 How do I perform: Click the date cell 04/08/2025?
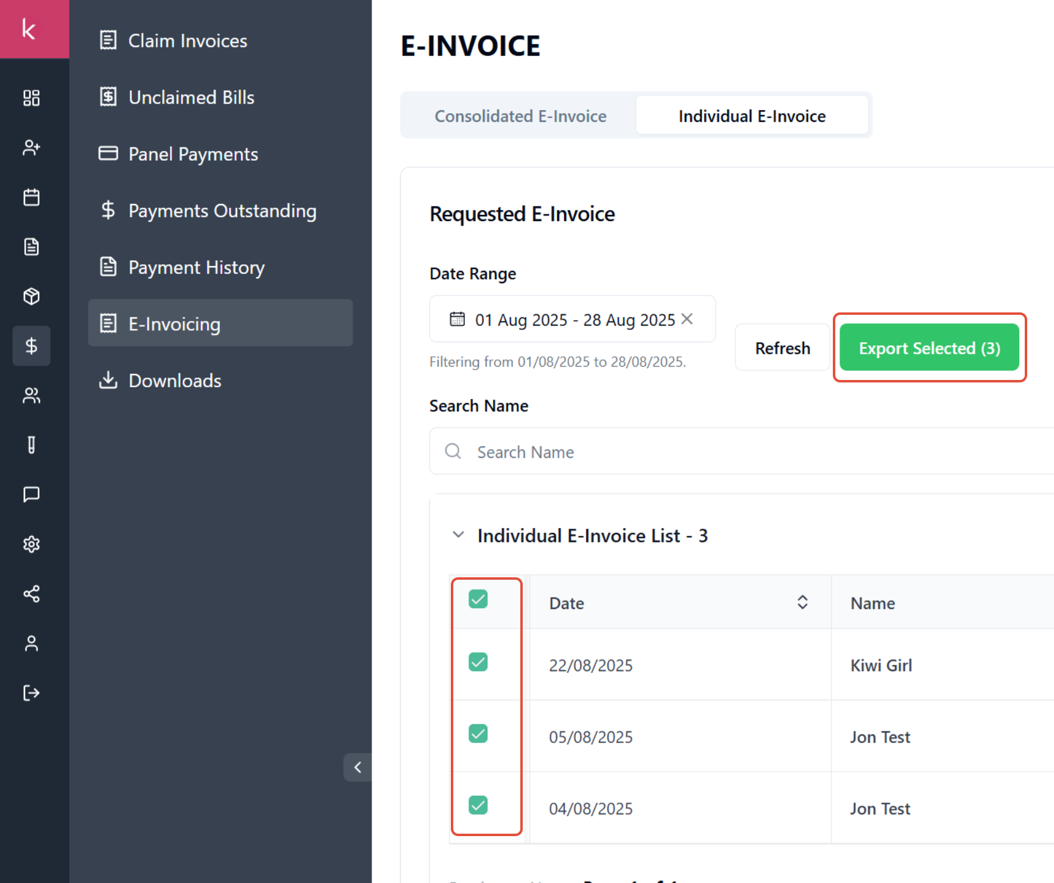(x=590, y=809)
